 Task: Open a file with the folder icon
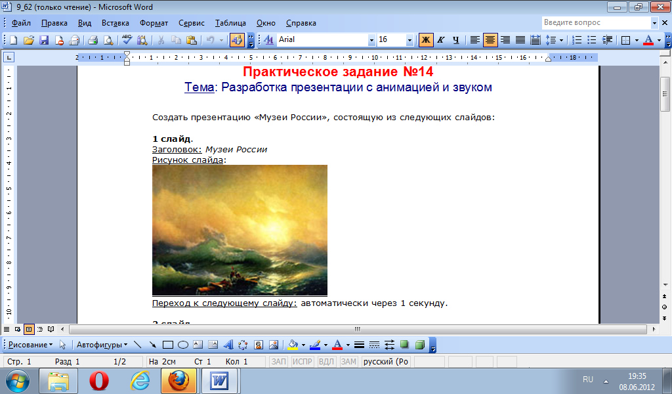29,40
